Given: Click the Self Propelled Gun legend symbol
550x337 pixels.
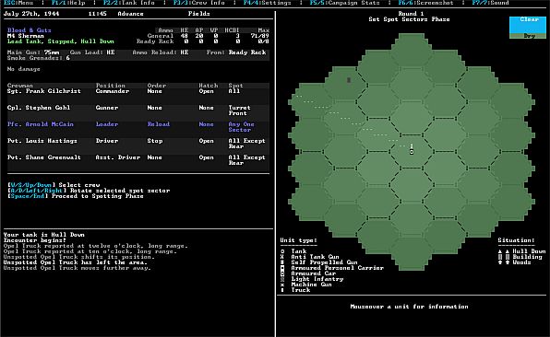Looking at the screenshot, I should pos(282,262).
